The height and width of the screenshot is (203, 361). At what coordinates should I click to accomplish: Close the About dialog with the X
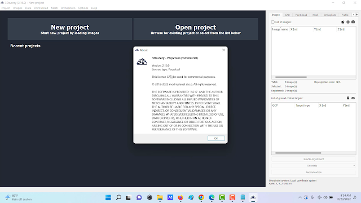click(x=223, y=50)
